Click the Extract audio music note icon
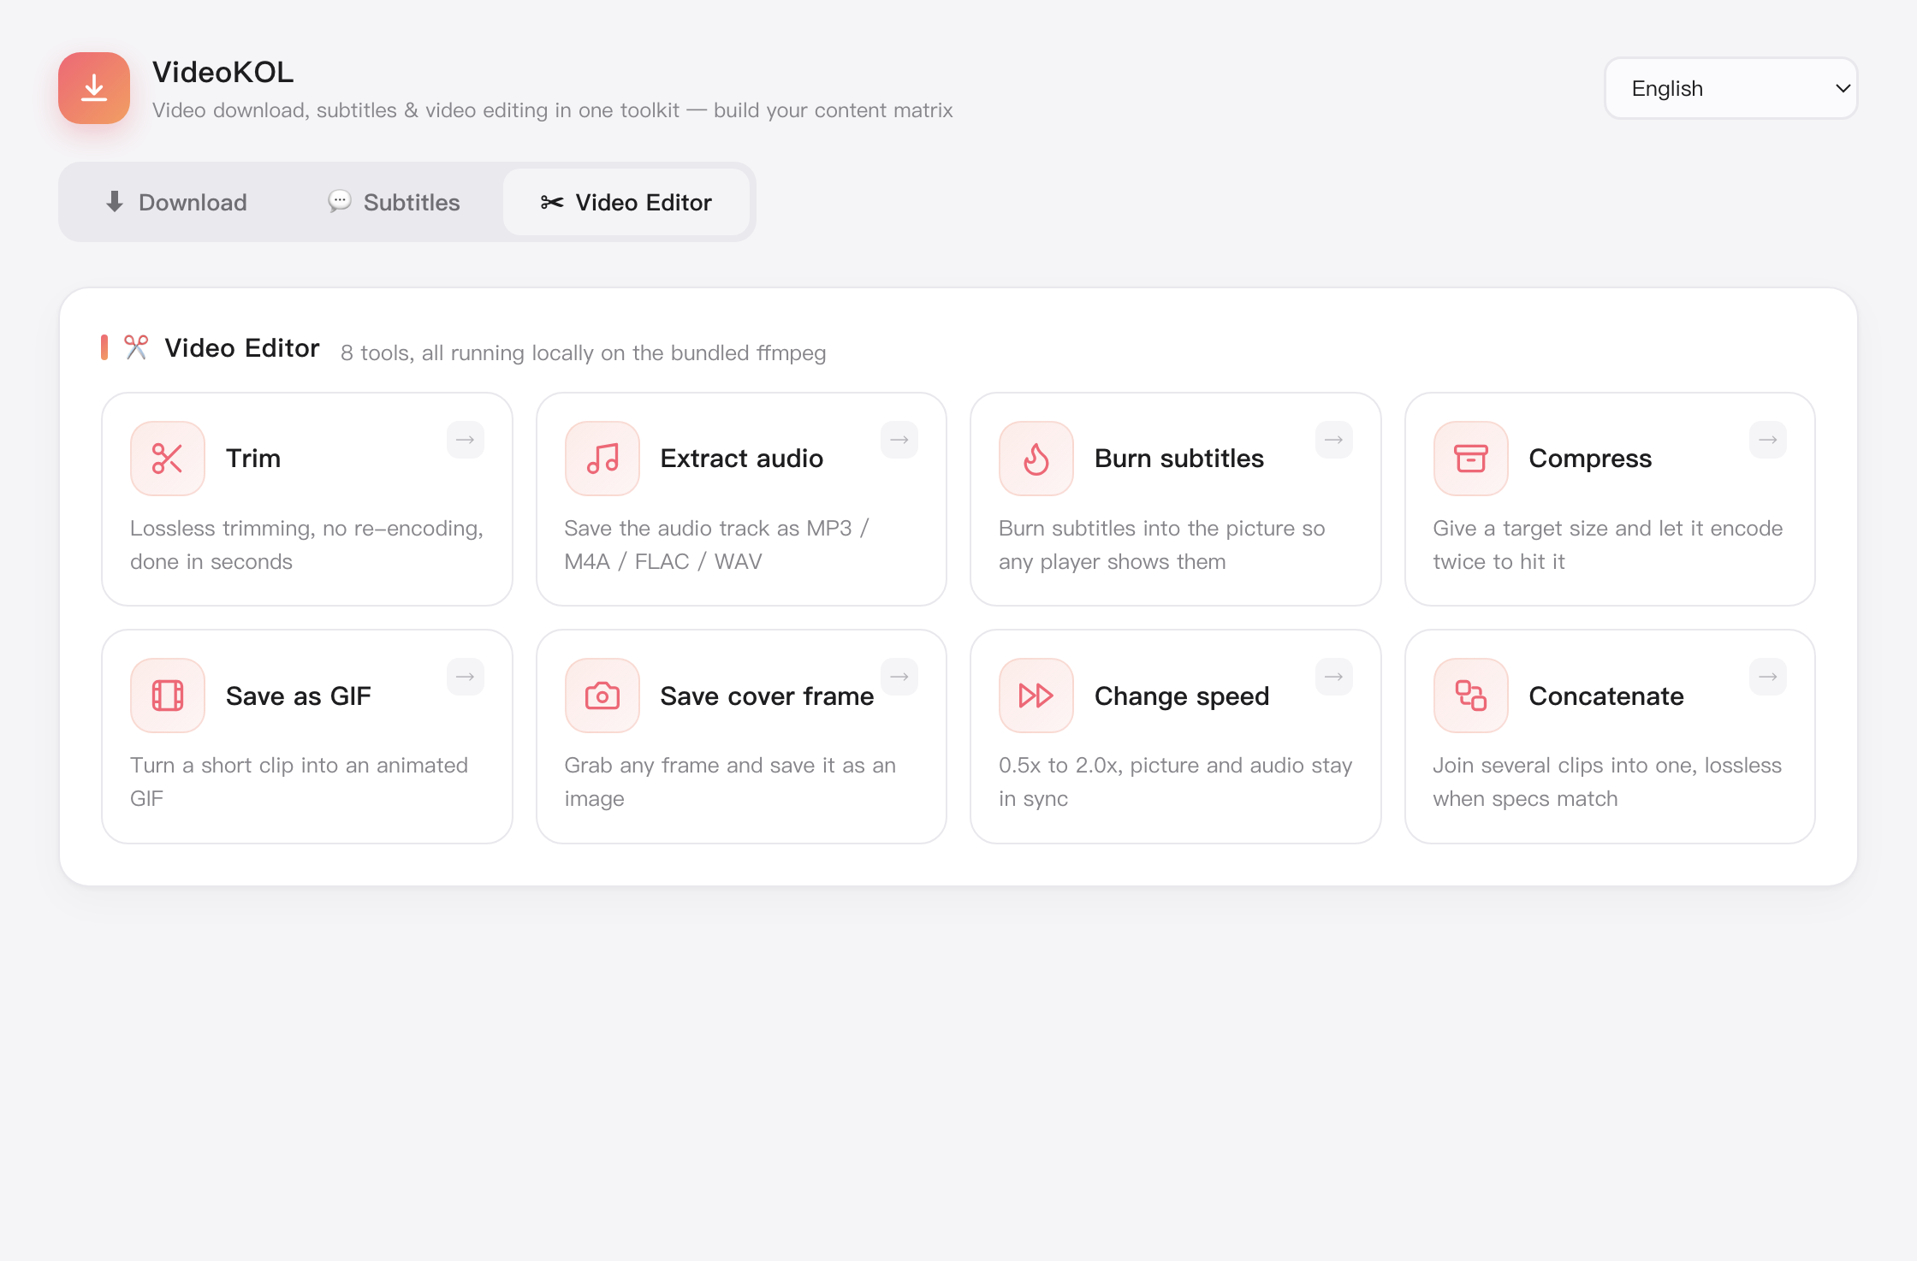The width and height of the screenshot is (1917, 1261). (602, 459)
